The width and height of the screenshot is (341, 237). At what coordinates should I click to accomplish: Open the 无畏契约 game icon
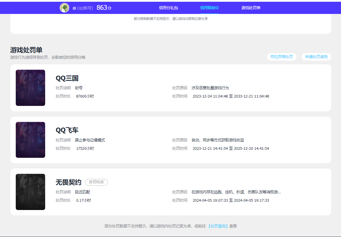[30, 192]
